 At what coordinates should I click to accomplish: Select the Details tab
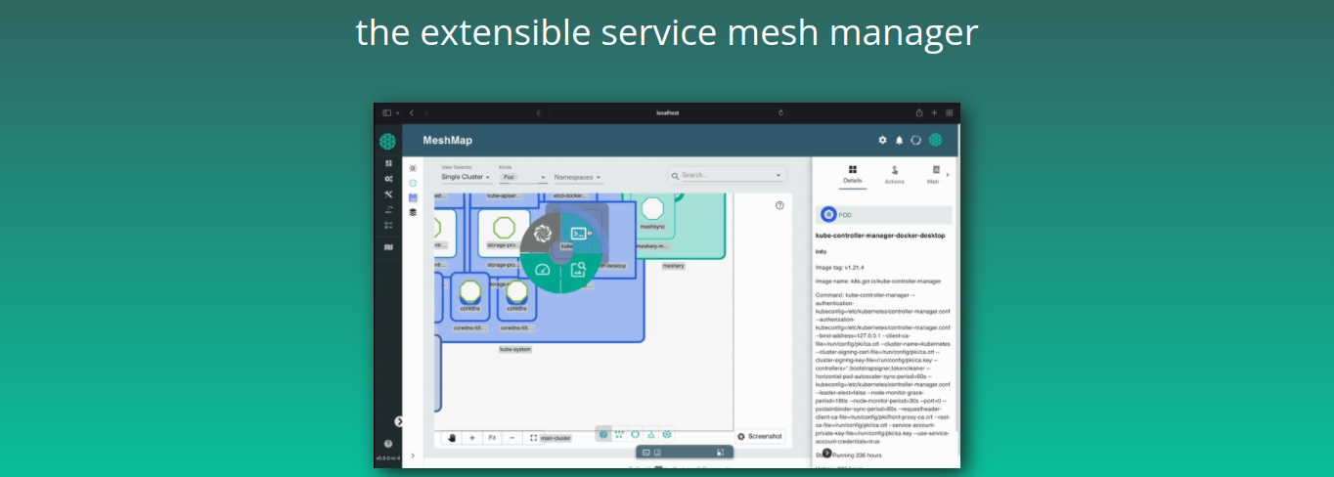(852, 175)
